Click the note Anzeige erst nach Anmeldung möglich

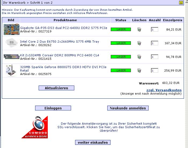coord(151,94)
